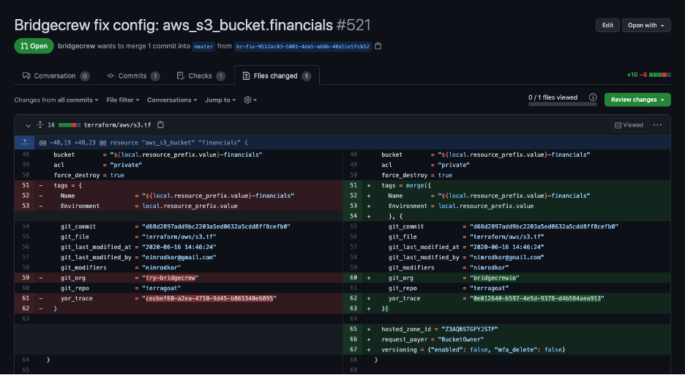Click left line 49 acl private
The height and width of the screenshot is (375, 685).
point(179,166)
